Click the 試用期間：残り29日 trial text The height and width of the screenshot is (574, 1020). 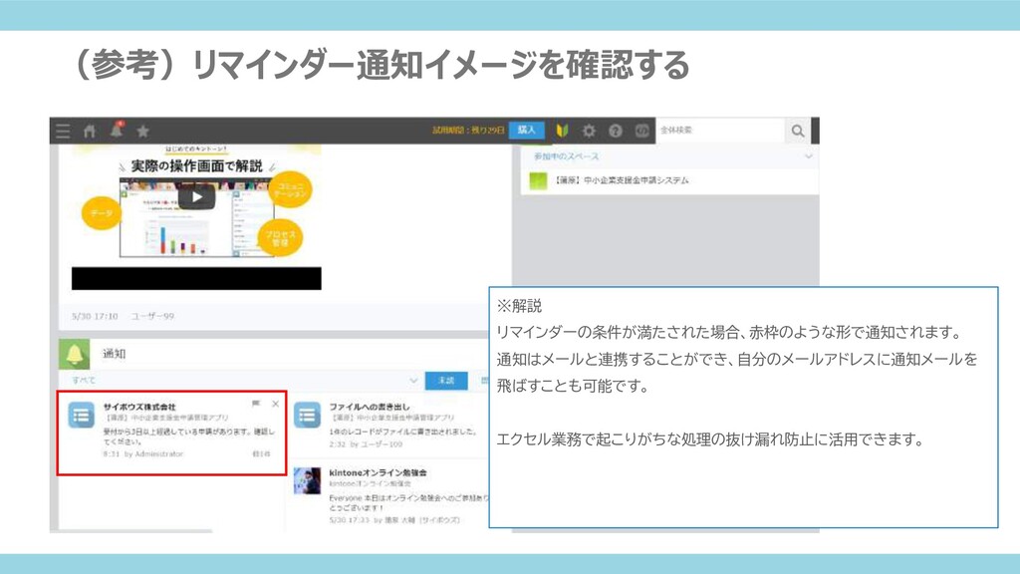[468, 131]
